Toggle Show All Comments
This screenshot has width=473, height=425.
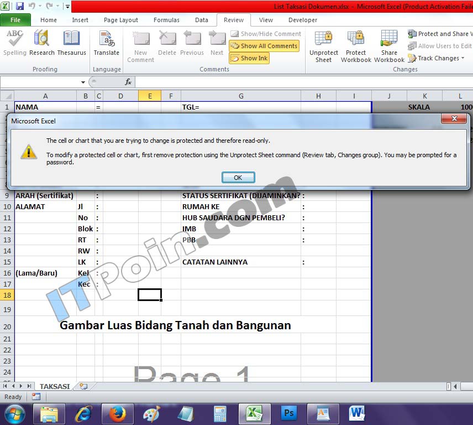[x=264, y=46]
